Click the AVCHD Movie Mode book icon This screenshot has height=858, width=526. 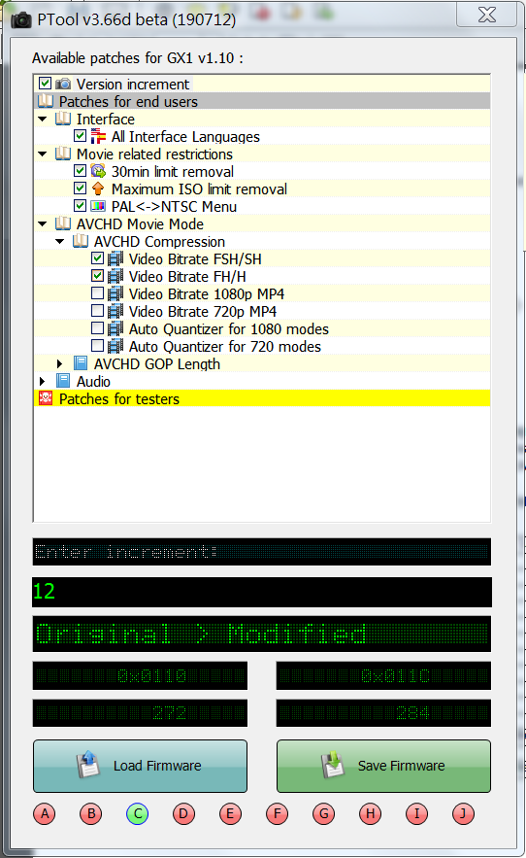click(63, 223)
